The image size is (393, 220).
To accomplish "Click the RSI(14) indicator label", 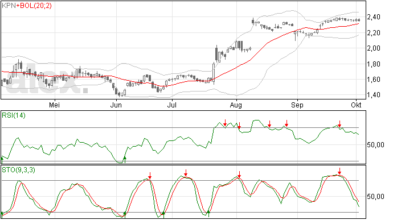I will [14, 115].
